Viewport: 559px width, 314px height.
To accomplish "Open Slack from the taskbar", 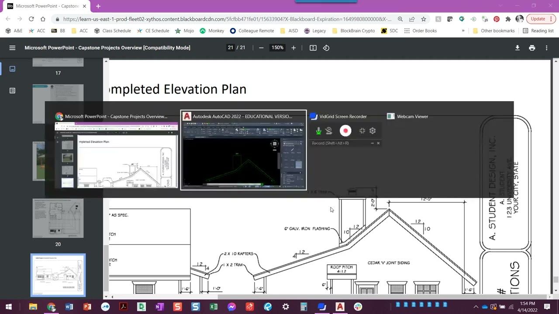I will click(x=358, y=307).
